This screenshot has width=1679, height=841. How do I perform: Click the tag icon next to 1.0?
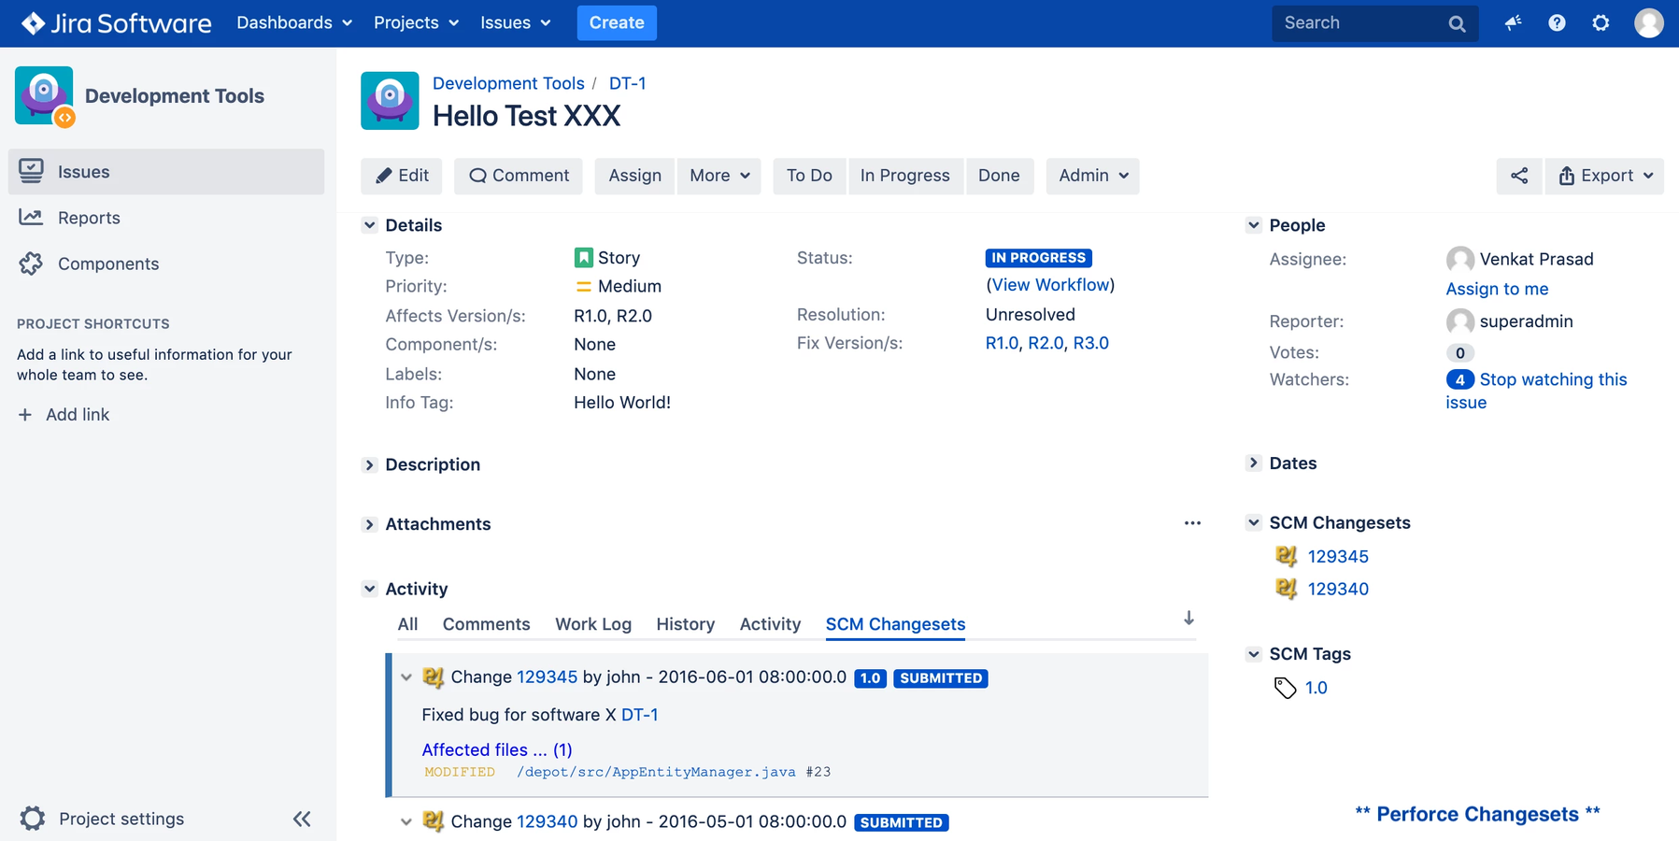coord(1286,688)
